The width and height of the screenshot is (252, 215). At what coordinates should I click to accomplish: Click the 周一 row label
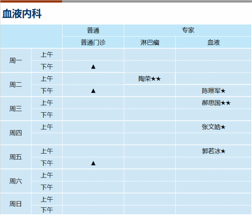[x=16, y=61]
